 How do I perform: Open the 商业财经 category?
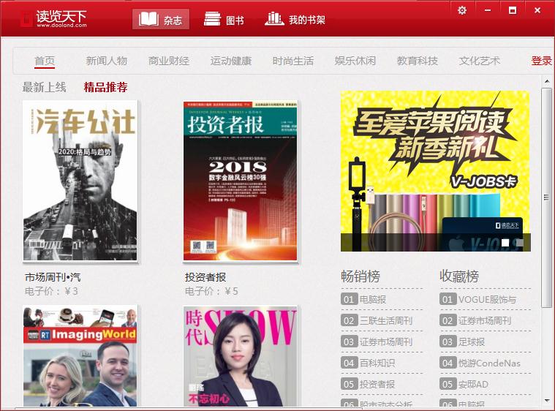click(x=168, y=61)
